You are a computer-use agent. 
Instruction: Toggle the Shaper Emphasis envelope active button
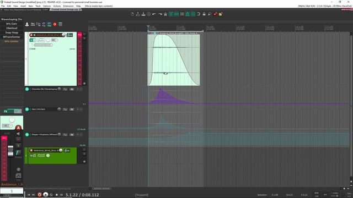(27, 134)
